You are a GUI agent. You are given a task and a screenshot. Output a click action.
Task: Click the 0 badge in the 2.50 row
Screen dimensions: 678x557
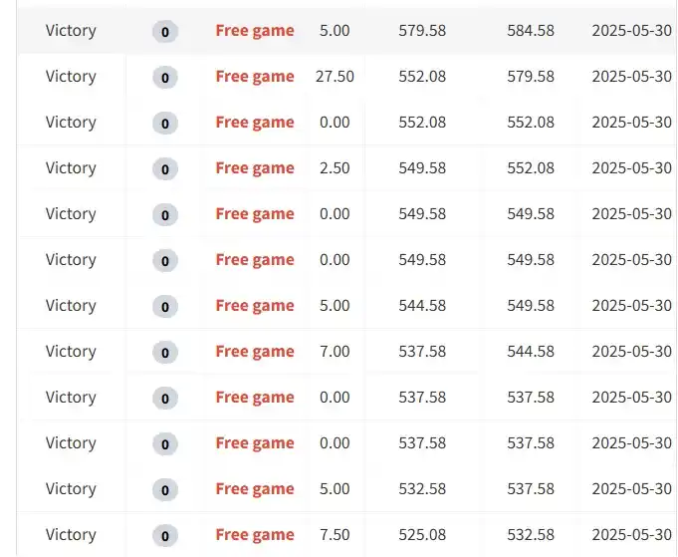point(165,168)
